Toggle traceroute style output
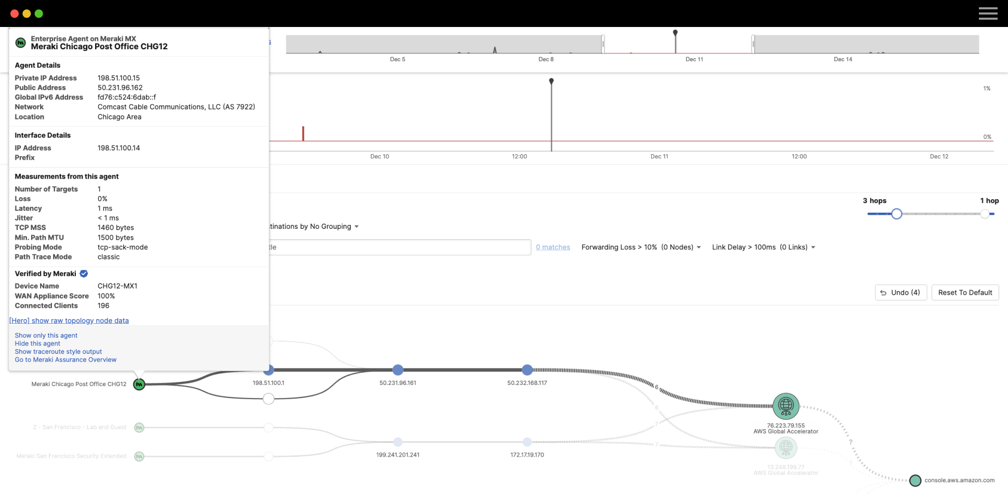 (58, 351)
